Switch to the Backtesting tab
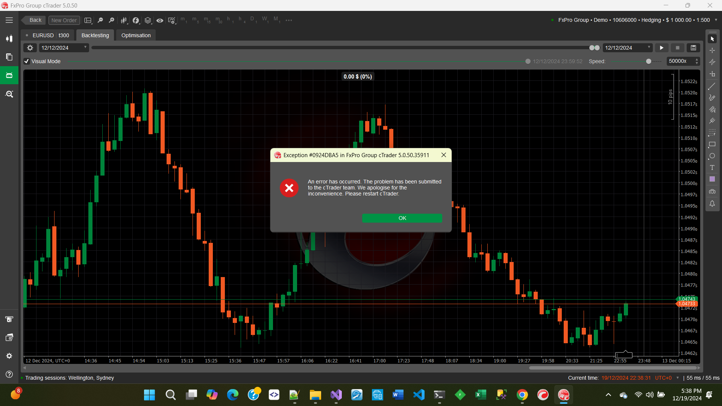Viewport: 722px width, 406px height. [95, 35]
